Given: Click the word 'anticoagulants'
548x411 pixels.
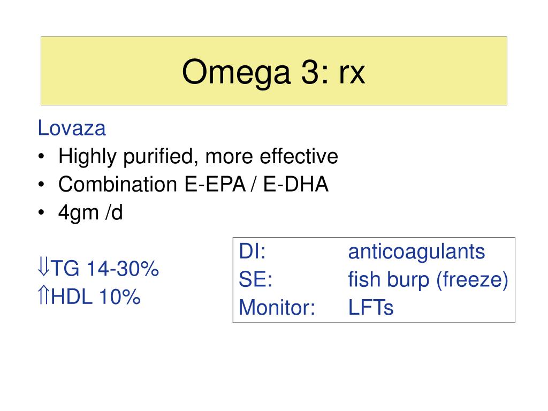Looking at the screenshot, I should pyautogui.click(x=416, y=252).
